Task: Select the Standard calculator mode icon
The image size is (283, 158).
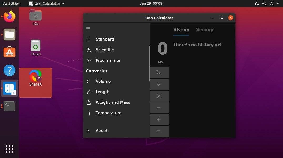Action: pyautogui.click(x=89, y=39)
